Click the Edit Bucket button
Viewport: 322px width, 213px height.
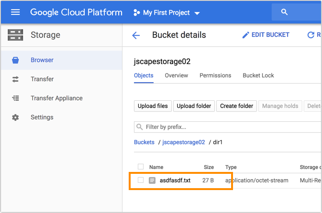click(x=266, y=35)
